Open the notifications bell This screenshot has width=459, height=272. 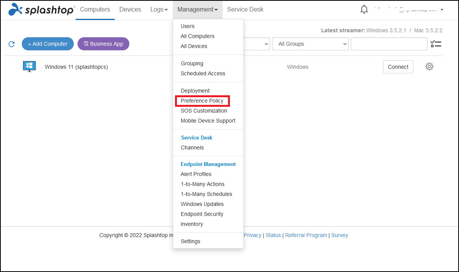[x=364, y=9]
